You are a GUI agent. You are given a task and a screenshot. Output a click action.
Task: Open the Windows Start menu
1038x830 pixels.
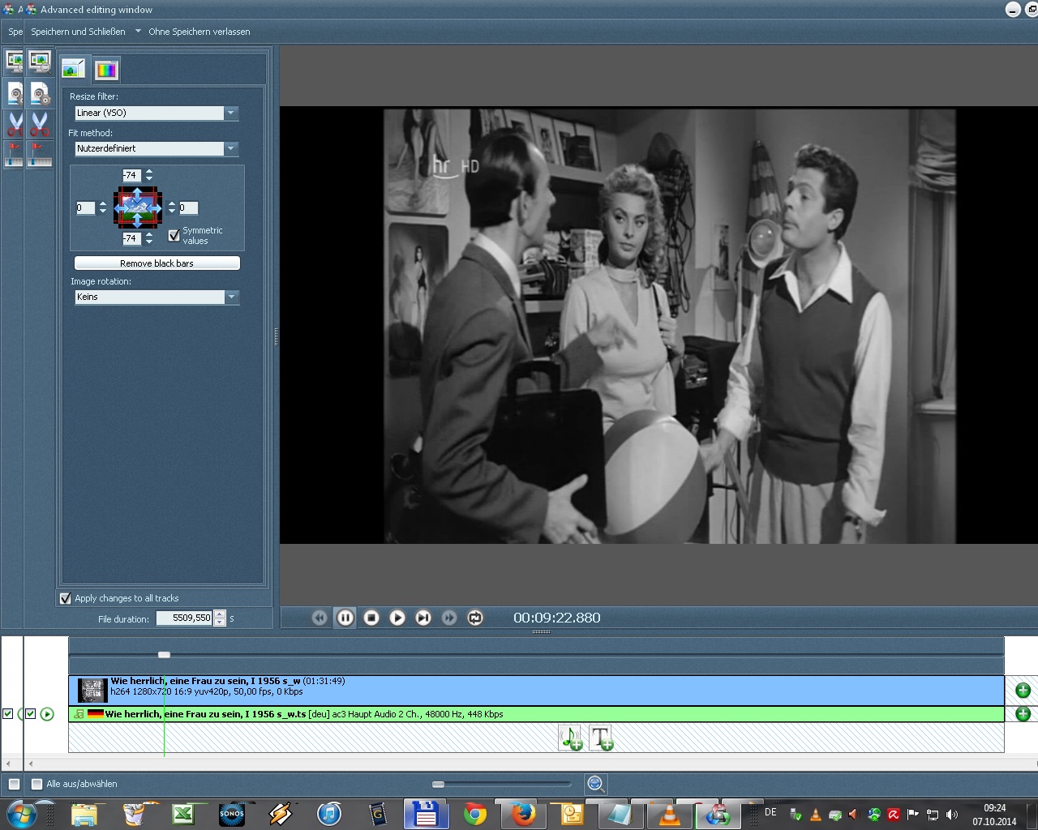pyautogui.click(x=21, y=814)
